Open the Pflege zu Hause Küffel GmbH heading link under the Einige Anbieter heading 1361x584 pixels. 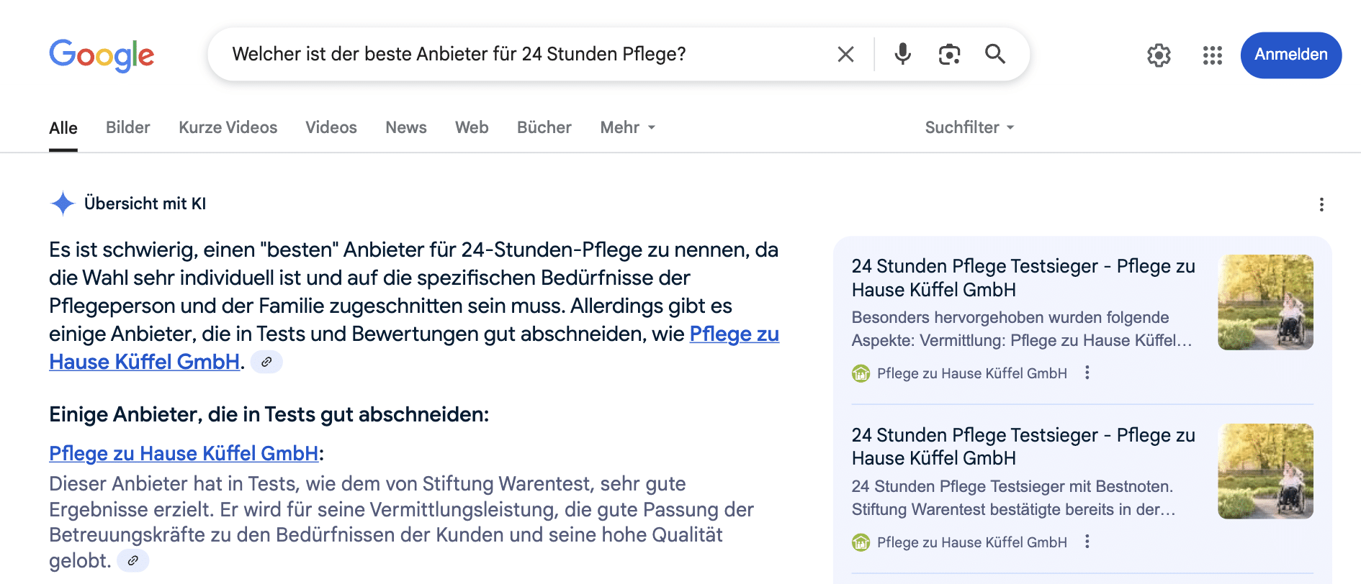point(184,453)
